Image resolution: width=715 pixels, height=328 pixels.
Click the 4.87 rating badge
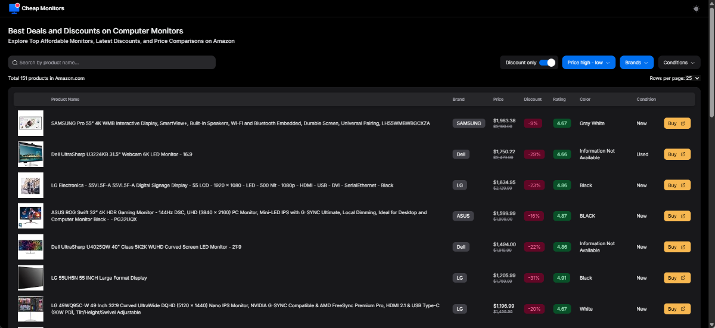[x=561, y=216]
